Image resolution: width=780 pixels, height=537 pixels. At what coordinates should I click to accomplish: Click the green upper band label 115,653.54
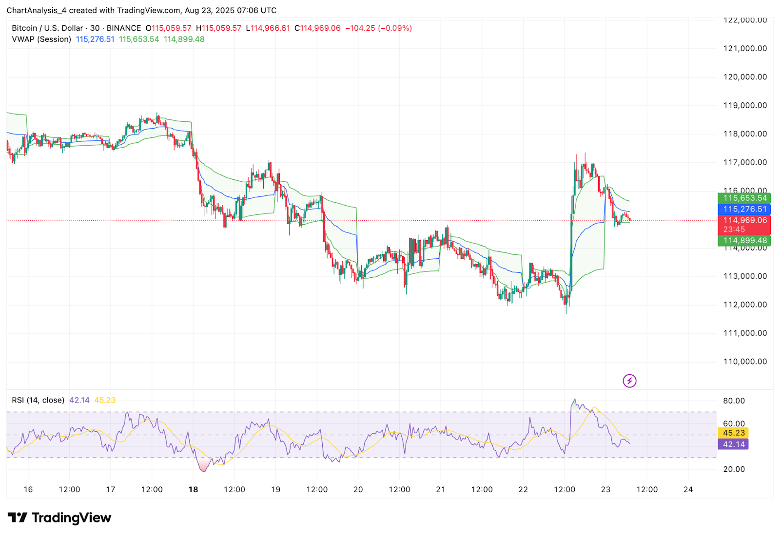744,198
